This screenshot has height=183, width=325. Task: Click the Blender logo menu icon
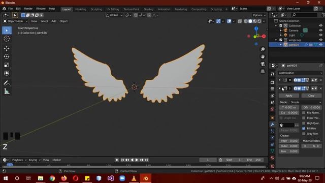(x=4, y=9)
